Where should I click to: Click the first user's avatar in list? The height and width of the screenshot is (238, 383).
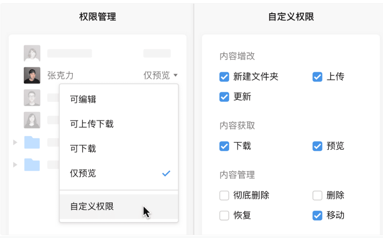[32, 53]
